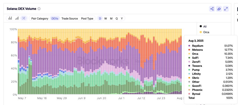
Task: Toggle the Orca legend entry
Action: tap(204, 32)
